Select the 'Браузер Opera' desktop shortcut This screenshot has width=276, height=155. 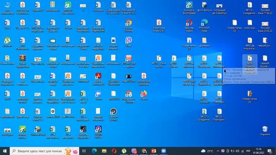pos(189,26)
